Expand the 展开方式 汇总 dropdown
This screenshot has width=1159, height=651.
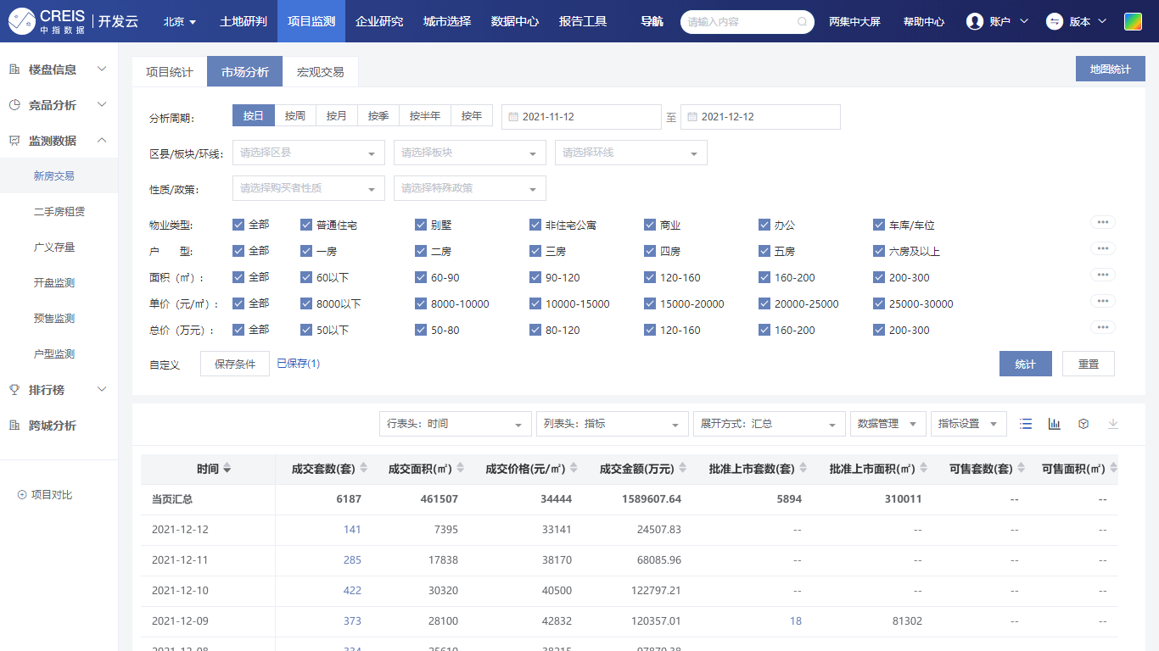[x=769, y=424]
